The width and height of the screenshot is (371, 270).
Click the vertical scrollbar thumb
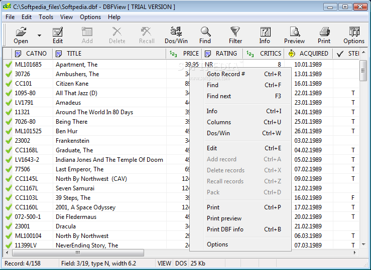click(x=363, y=71)
